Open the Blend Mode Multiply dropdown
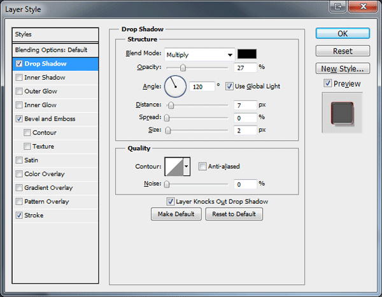This screenshot has height=297, width=382. tap(199, 55)
